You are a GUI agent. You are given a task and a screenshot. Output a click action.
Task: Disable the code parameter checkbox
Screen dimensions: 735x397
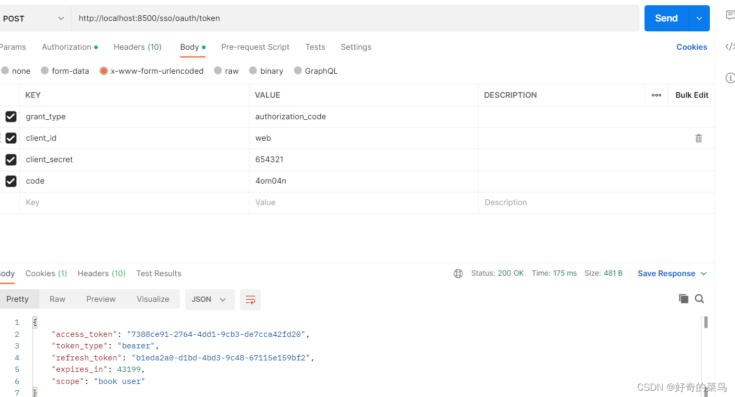(x=11, y=181)
